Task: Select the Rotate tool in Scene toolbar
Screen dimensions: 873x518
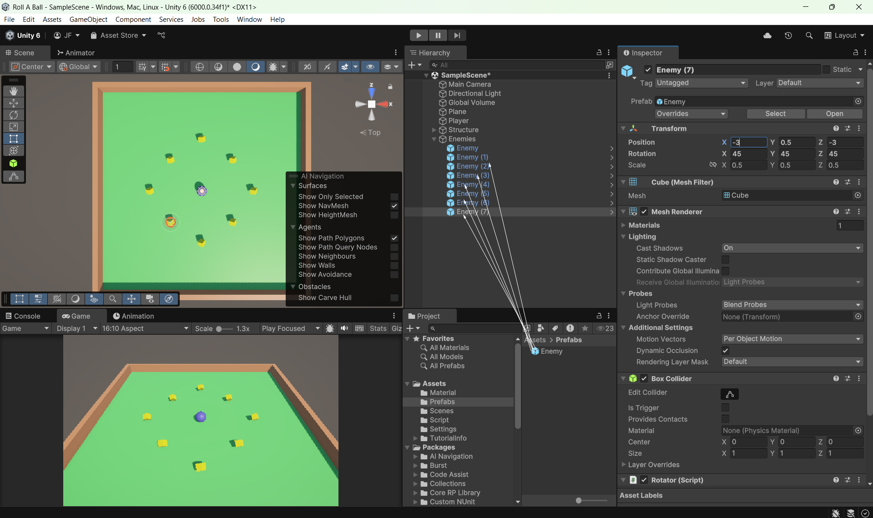Action: tap(14, 115)
